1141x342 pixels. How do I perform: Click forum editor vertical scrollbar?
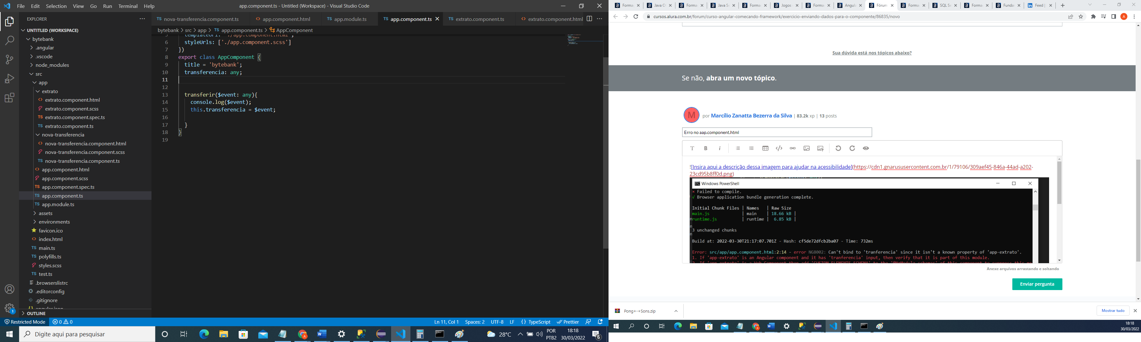1059,183
